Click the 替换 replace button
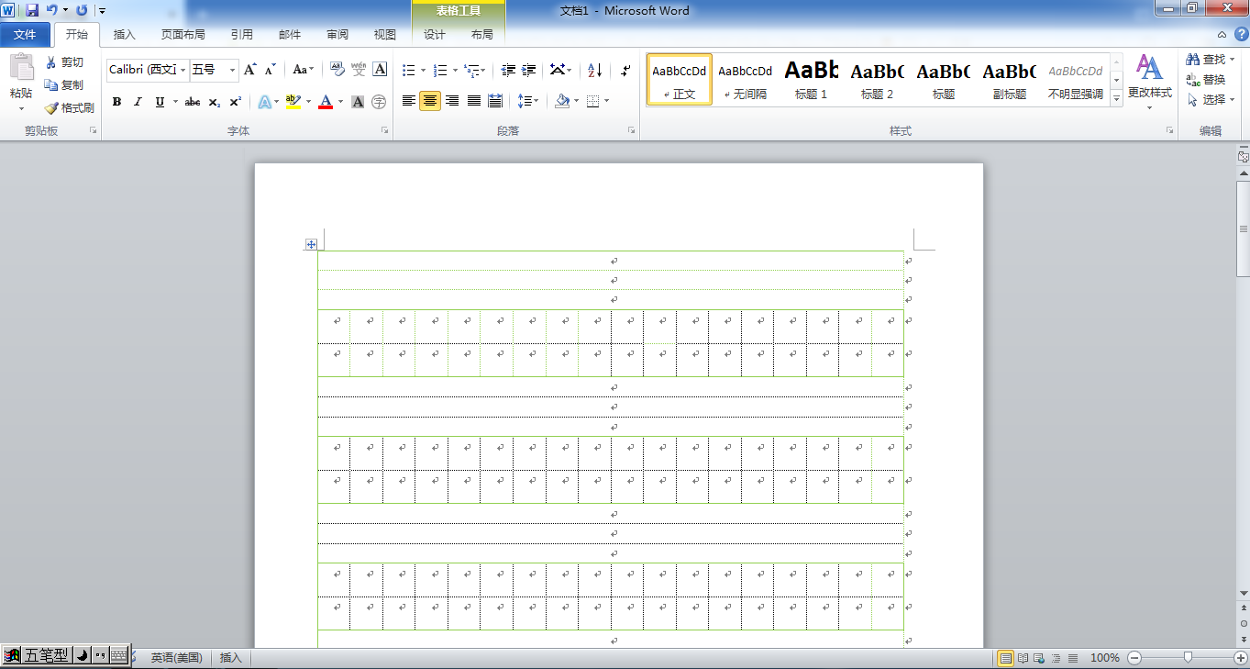The height and width of the screenshot is (669, 1250). (x=1206, y=80)
